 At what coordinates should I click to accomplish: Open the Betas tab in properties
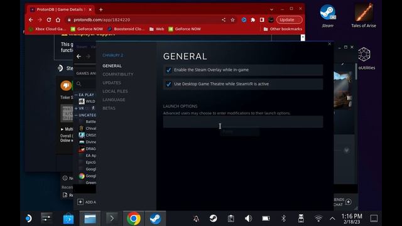[109, 108]
